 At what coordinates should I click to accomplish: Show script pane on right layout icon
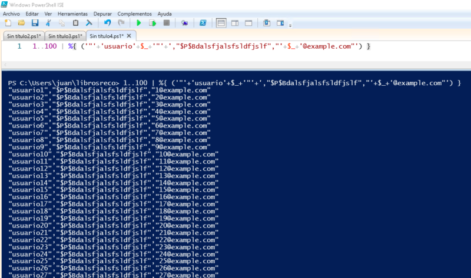coord(235,23)
